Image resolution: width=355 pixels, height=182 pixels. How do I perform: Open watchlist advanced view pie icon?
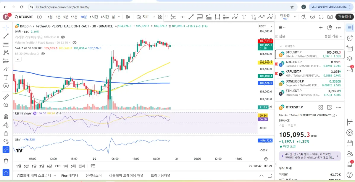point(330,28)
